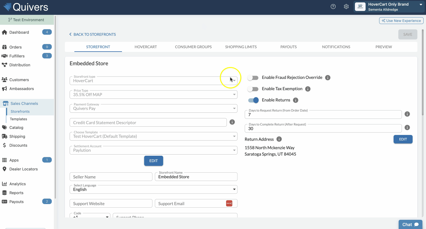Screen dimensions: 426x229
Task: Select the STOREFRONT tab
Action: click(x=98, y=47)
